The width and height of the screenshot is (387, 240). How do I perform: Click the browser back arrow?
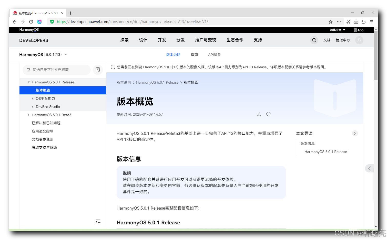(15, 22)
